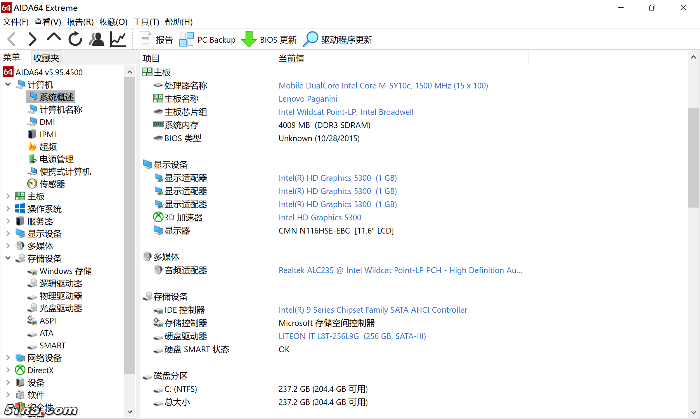Click the Lenovo Paganini link

tap(308, 99)
